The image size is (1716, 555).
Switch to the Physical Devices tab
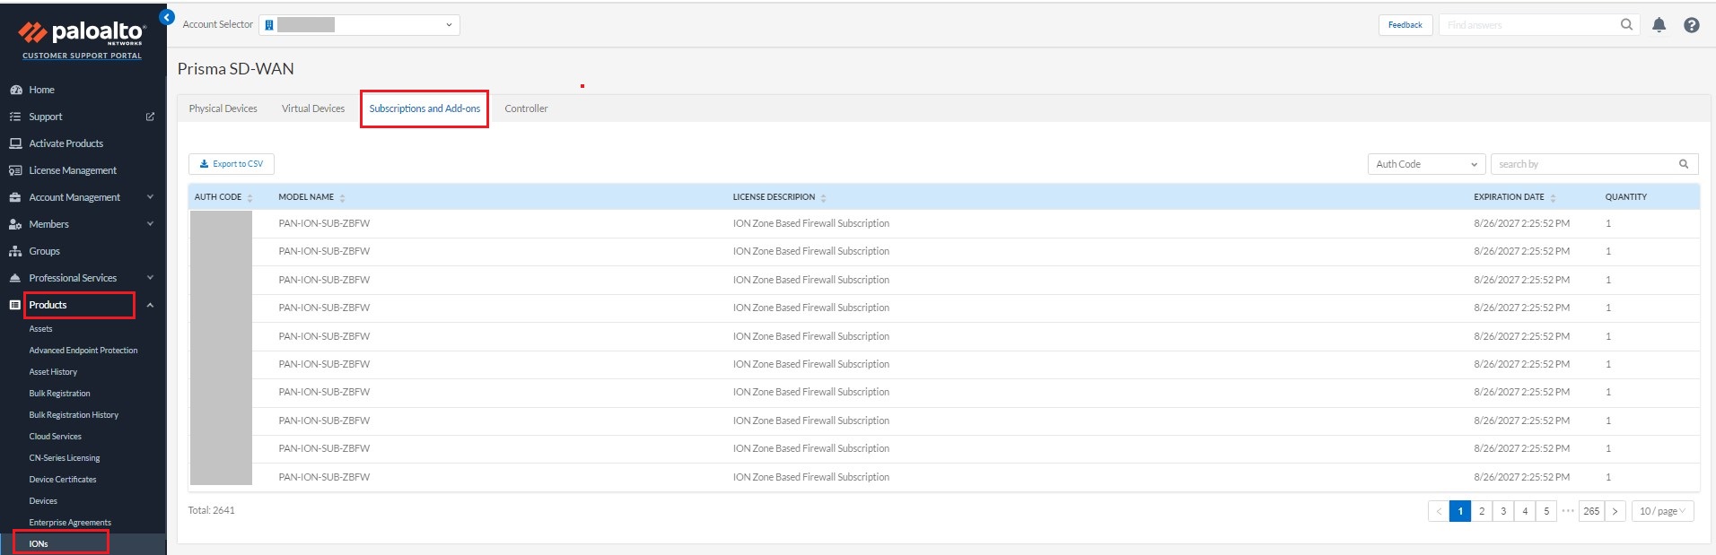223,108
